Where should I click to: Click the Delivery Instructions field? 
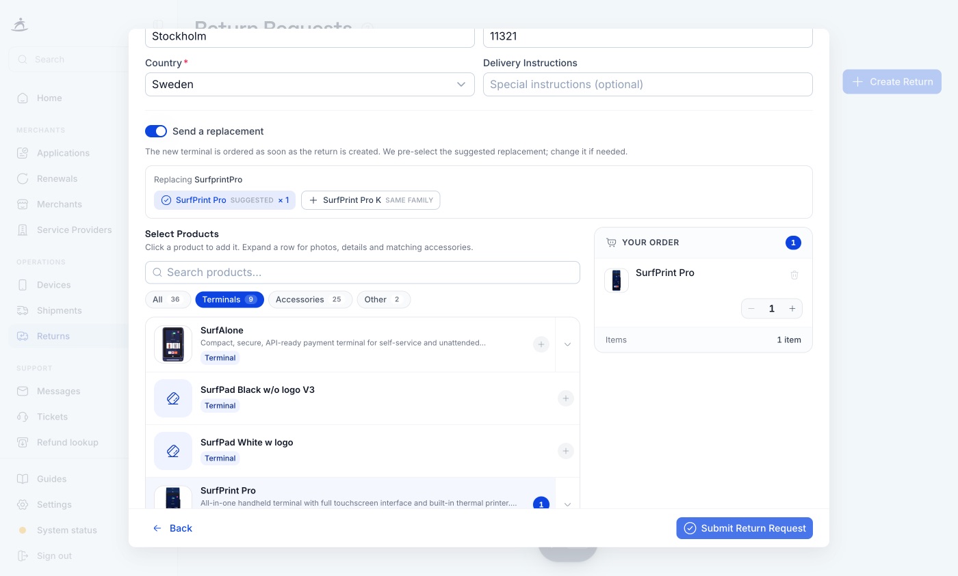coord(647,84)
